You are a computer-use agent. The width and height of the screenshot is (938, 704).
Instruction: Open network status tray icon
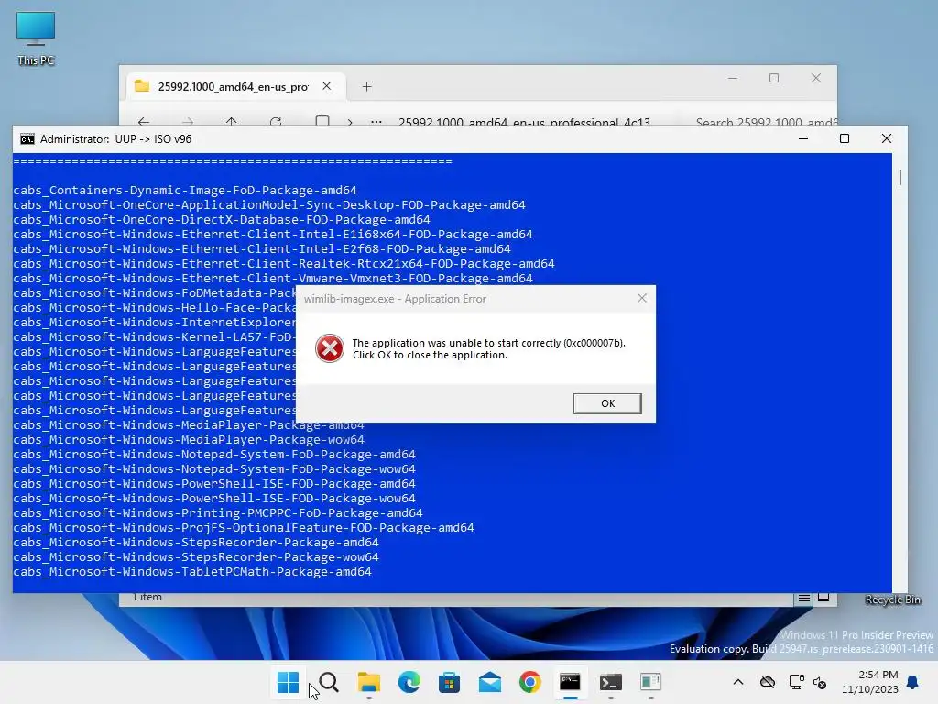tap(796, 682)
